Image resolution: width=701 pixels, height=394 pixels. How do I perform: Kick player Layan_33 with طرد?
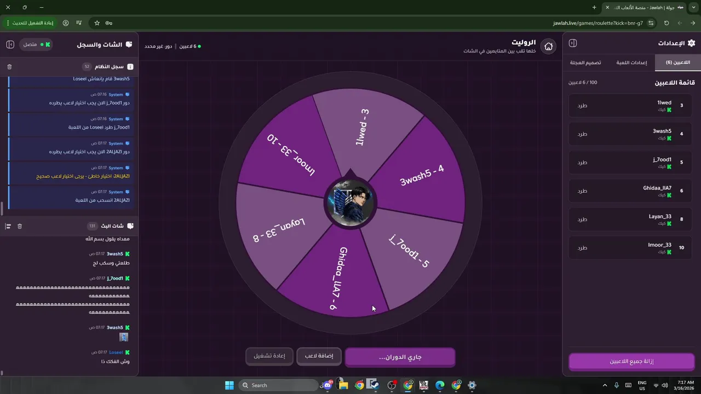coord(582,219)
